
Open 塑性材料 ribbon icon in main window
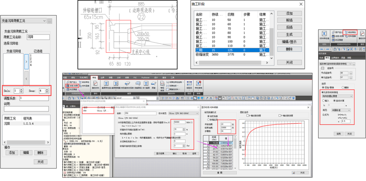coord(96,84)
